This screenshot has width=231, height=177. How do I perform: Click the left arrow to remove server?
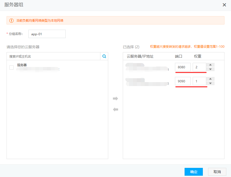(115, 109)
